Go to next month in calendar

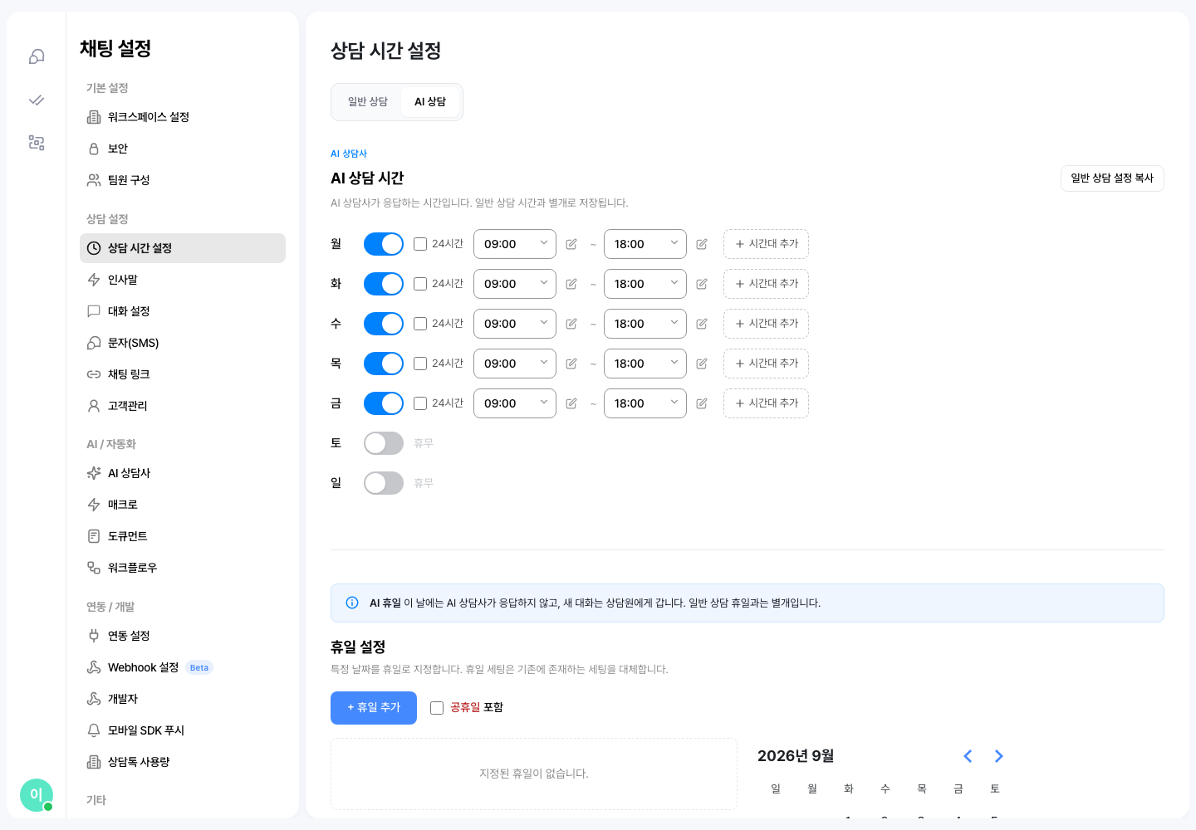click(x=999, y=756)
